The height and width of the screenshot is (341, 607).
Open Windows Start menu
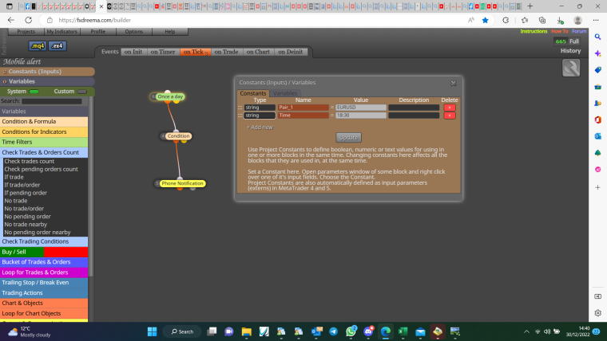pos(152,331)
